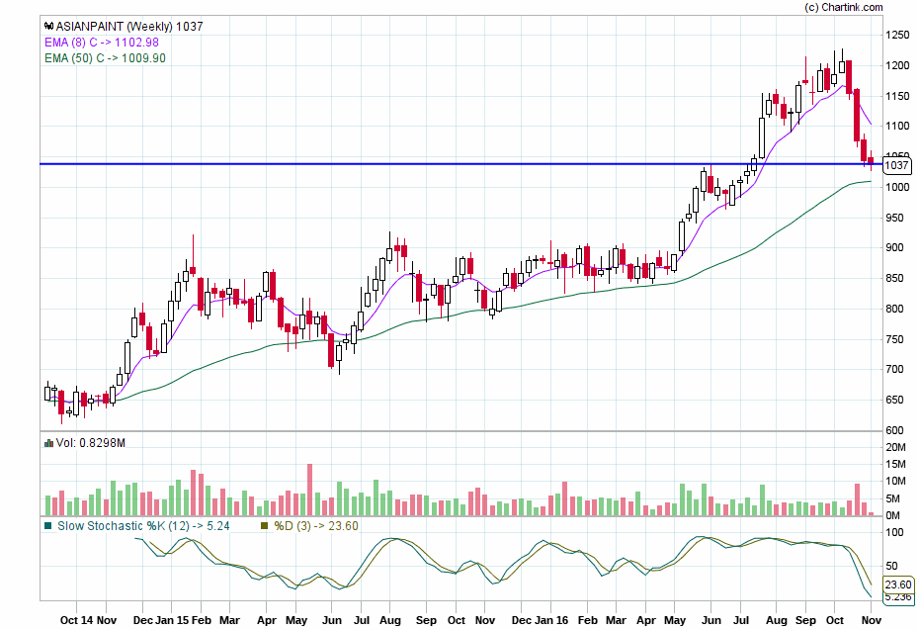This screenshot has width=919, height=630.
Task: Click the 700 price axis label
Action: tap(894, 370)
